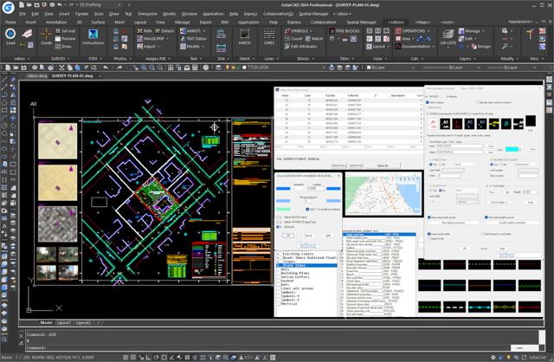Click the save icon in quick access bar

pyautogui.click(x=36, y=5)
